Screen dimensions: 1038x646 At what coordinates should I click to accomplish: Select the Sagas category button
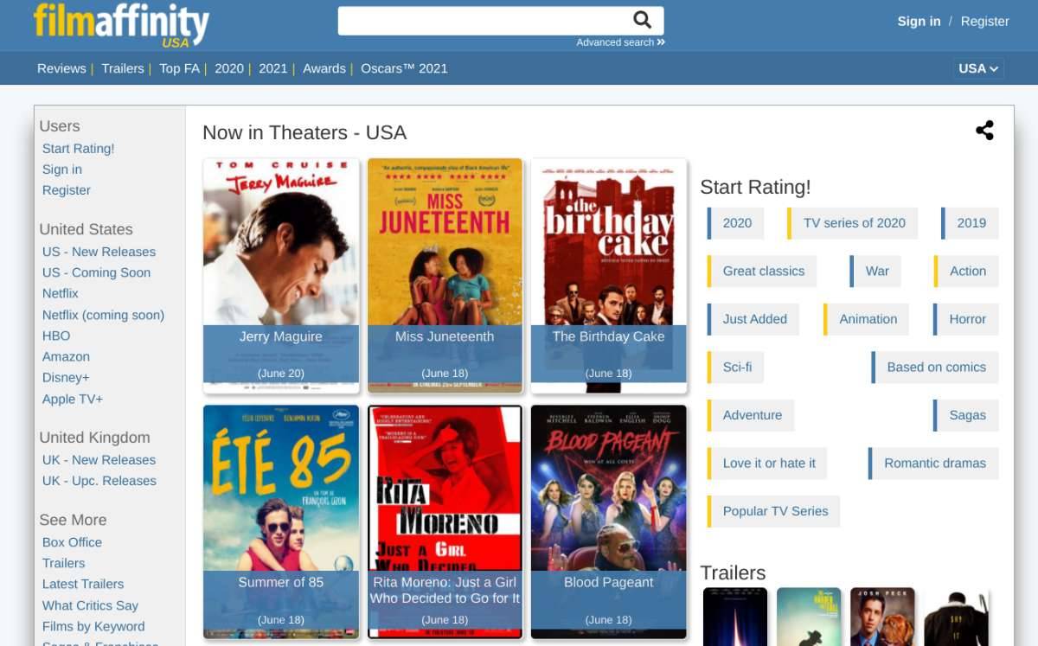pyautogui.click(x=967, y=415)
